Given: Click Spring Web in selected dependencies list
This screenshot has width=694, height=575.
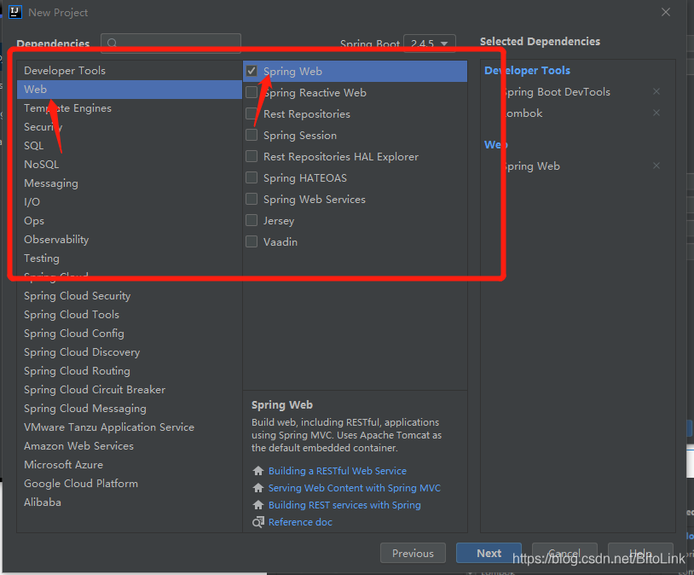Looking at the screenshot, I should pyautogui.click(x=531, y=166).
